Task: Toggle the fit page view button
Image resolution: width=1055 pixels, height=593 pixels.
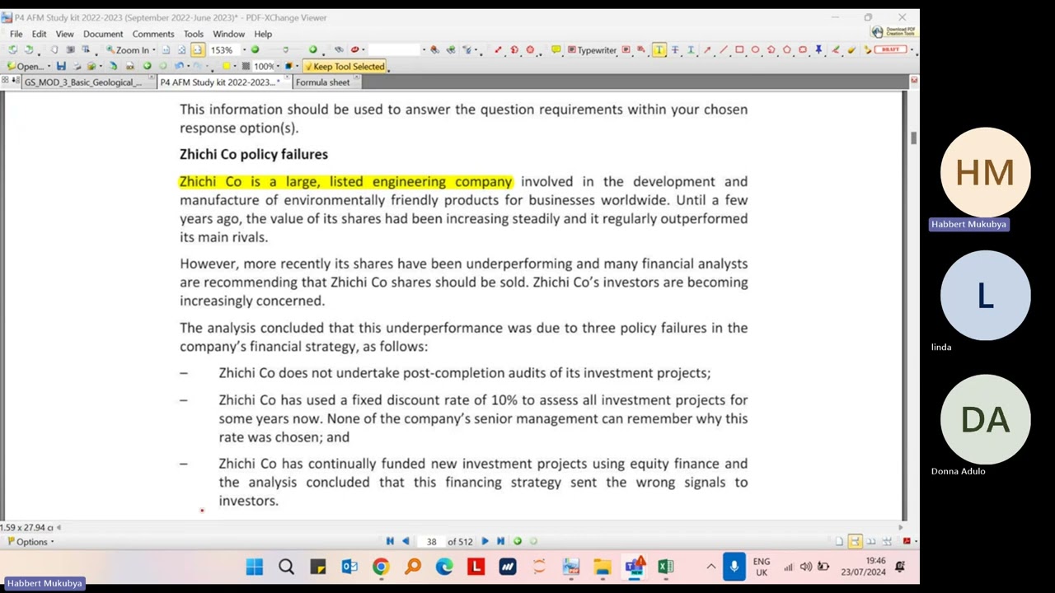Action: click(x=182, y=50)
